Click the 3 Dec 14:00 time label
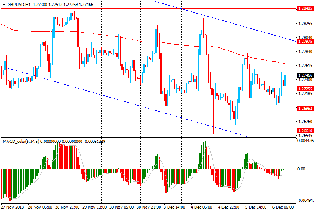This screenshot has height=212, width=314. point(175,208)
